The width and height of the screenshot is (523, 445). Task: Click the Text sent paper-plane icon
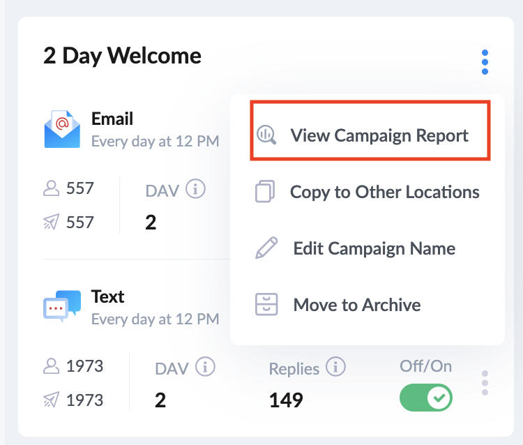tap(51, 400)
